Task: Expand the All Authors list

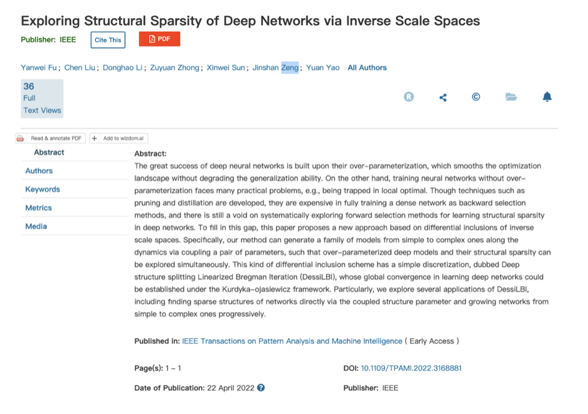Action: pos(367,68)
